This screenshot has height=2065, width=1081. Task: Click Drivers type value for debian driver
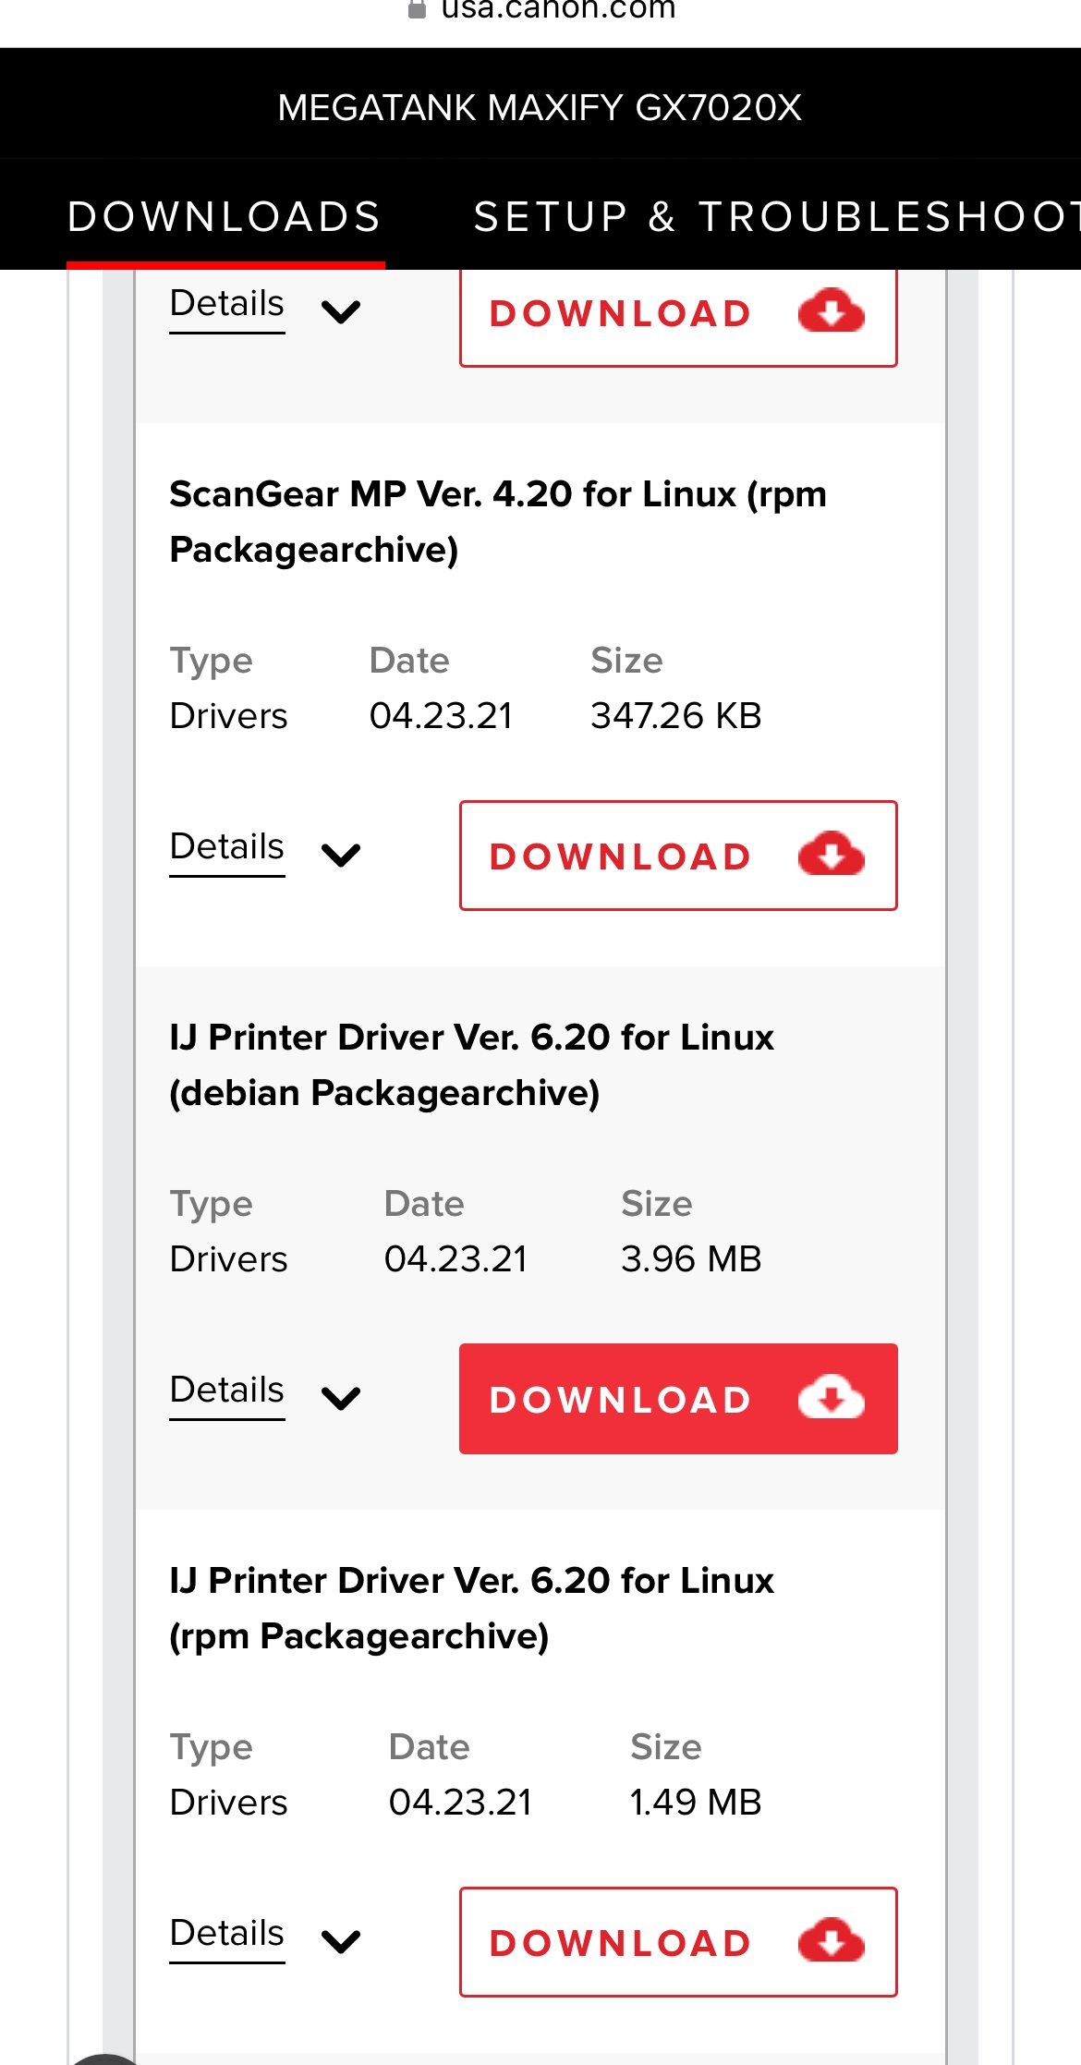[x=228, y=1259]
